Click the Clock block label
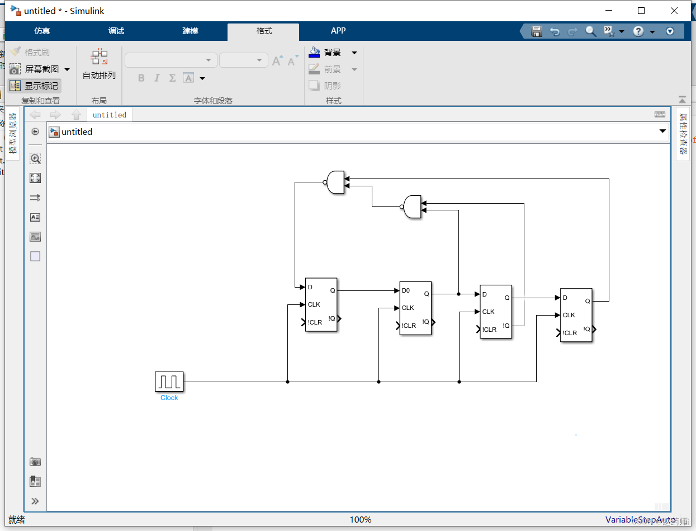The image size is (696, 531). click(x=169, y=398)
